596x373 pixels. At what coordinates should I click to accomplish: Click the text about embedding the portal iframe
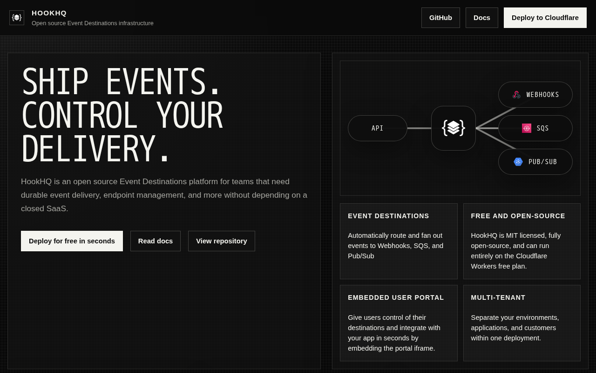coord(394,333)
